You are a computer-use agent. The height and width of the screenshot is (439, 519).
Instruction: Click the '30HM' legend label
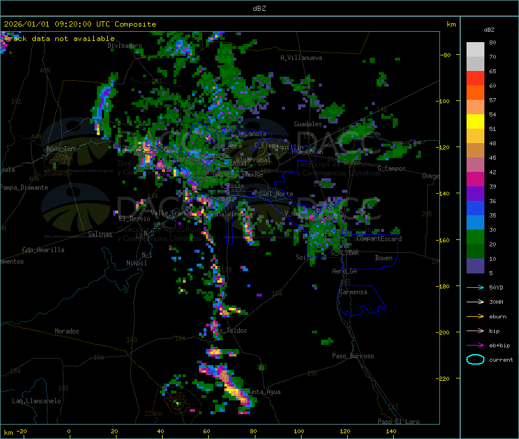(496, 302)
